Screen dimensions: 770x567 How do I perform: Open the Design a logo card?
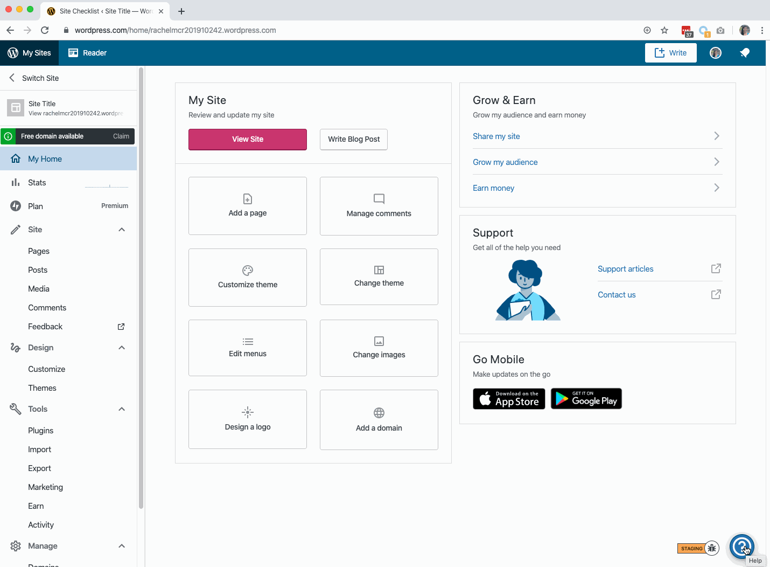[248, 419]
